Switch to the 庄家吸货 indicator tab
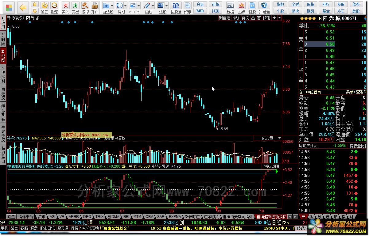The width and height of the screenshot is (369, 236). 212,216
